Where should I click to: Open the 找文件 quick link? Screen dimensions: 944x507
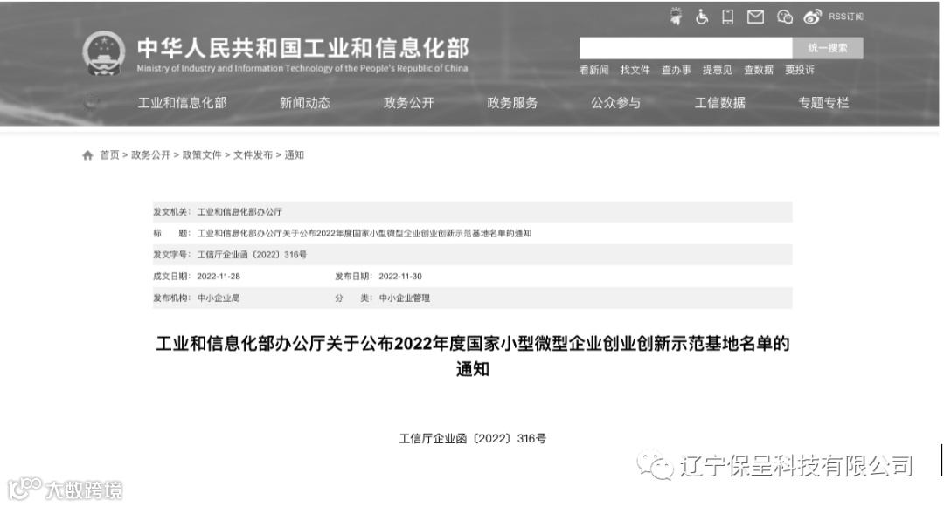(x=635, y=71)
